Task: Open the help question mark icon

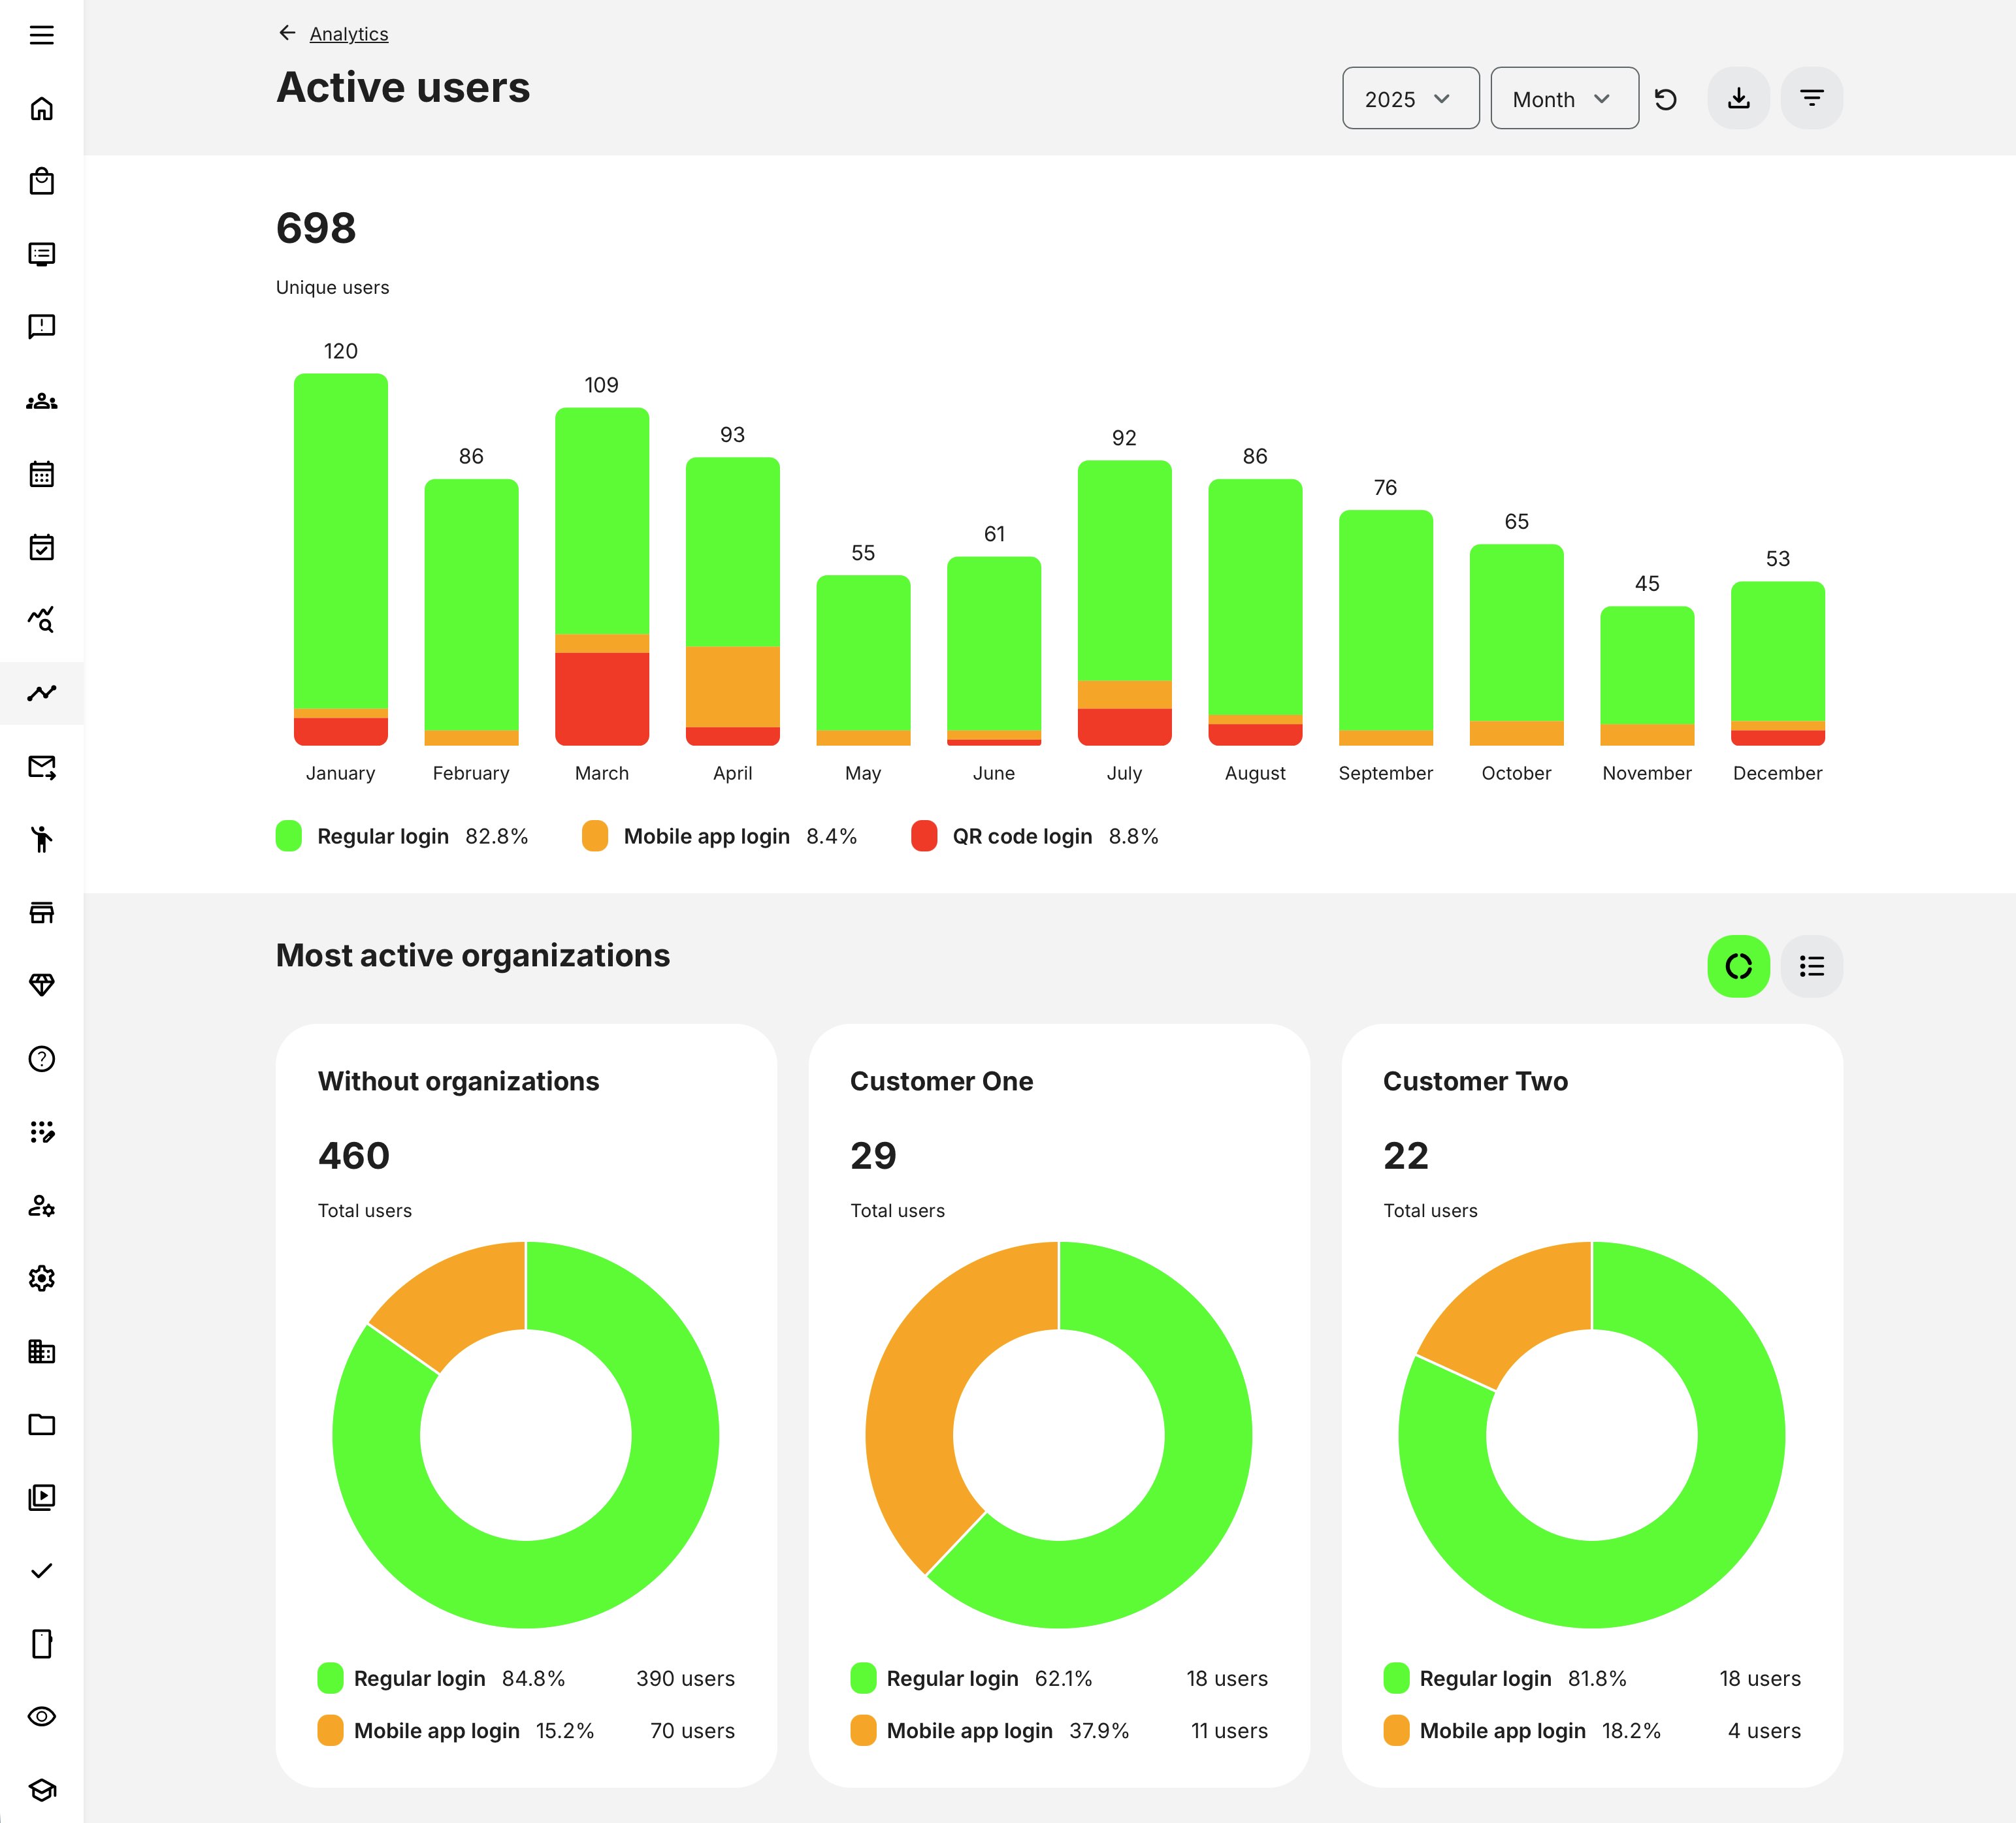Action: 41,1060
